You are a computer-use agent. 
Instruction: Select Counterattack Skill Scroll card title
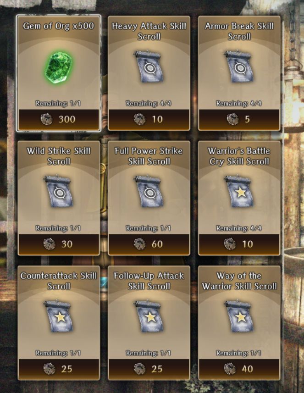[x=59, y=281]
